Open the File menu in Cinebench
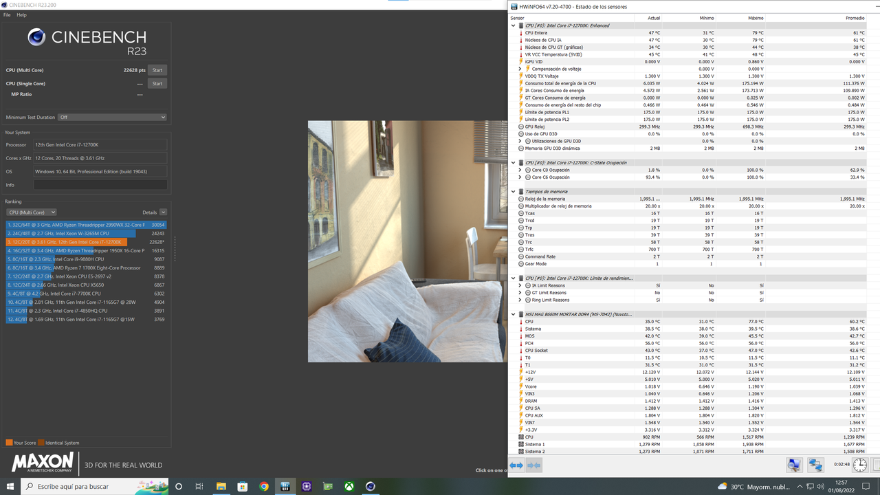This screenshot has width=880, height=495. [7, 14]
